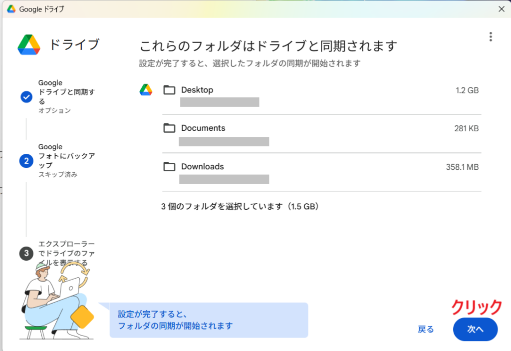Click the step 2 circle icon
This screenshot has width=511, height=351.
tap(26, 161)
